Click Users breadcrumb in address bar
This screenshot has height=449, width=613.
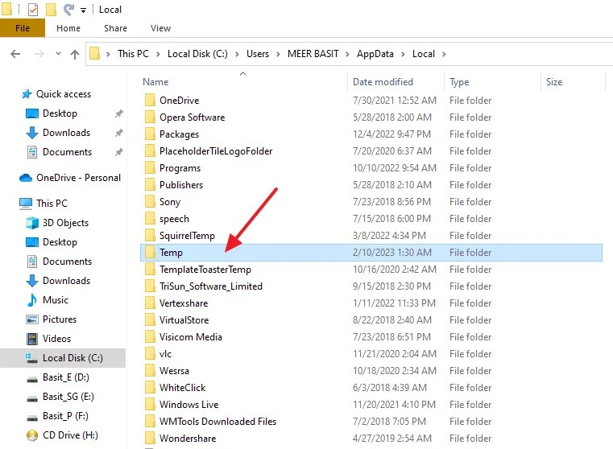[x=258, y=54]
